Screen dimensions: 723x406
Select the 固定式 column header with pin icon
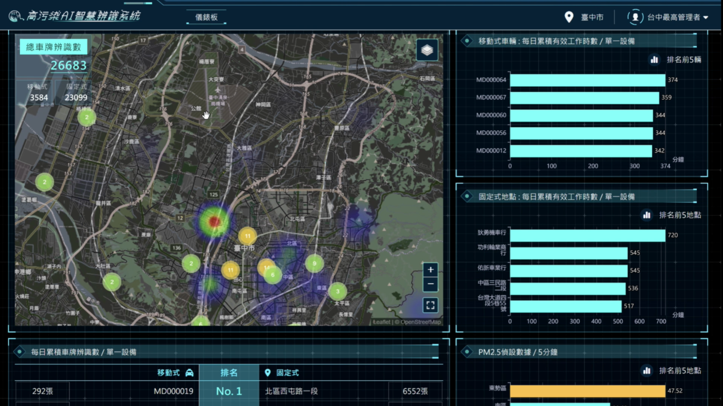[x=282, y=372]
